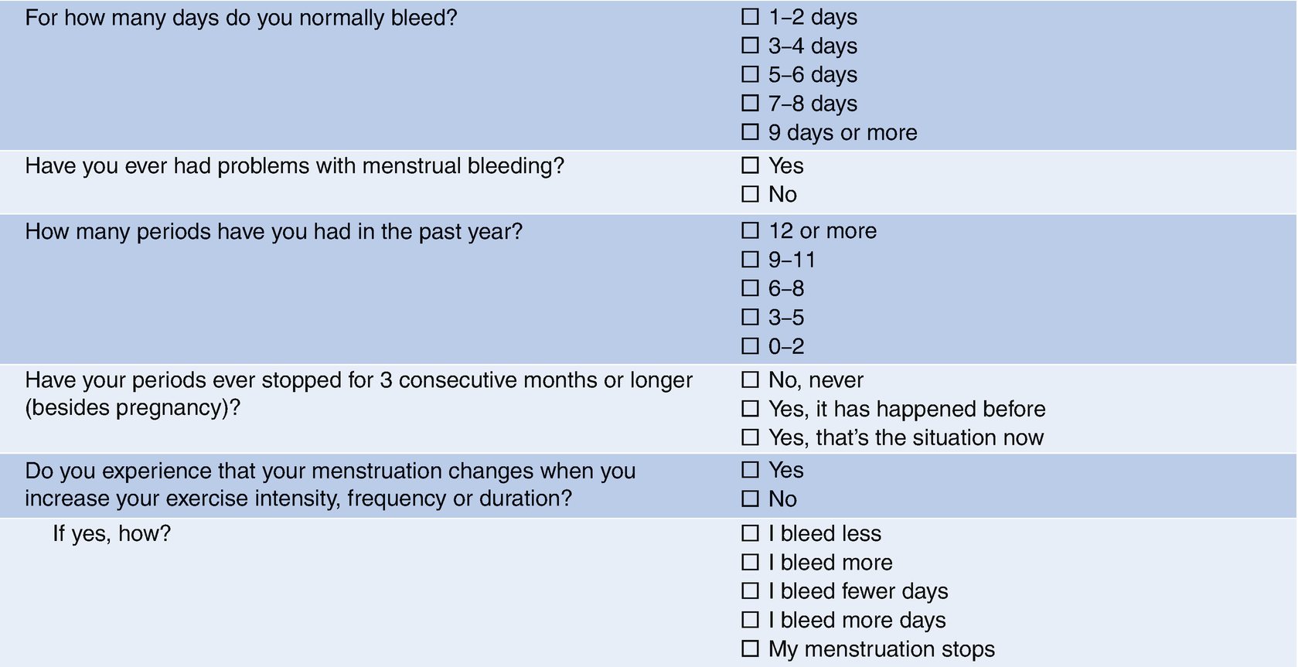Check 'No' for menstrual bleeding problems
Viewport: 1298px width, 667px height.
coord(750,194)
